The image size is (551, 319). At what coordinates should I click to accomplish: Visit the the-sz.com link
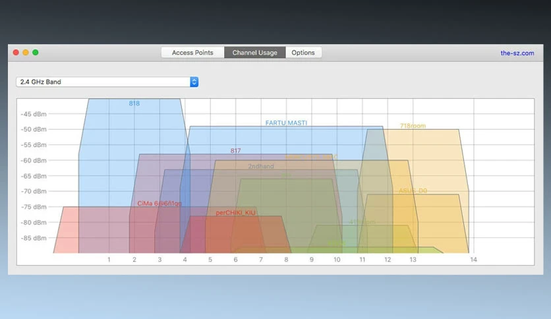(x=517, y=53)
